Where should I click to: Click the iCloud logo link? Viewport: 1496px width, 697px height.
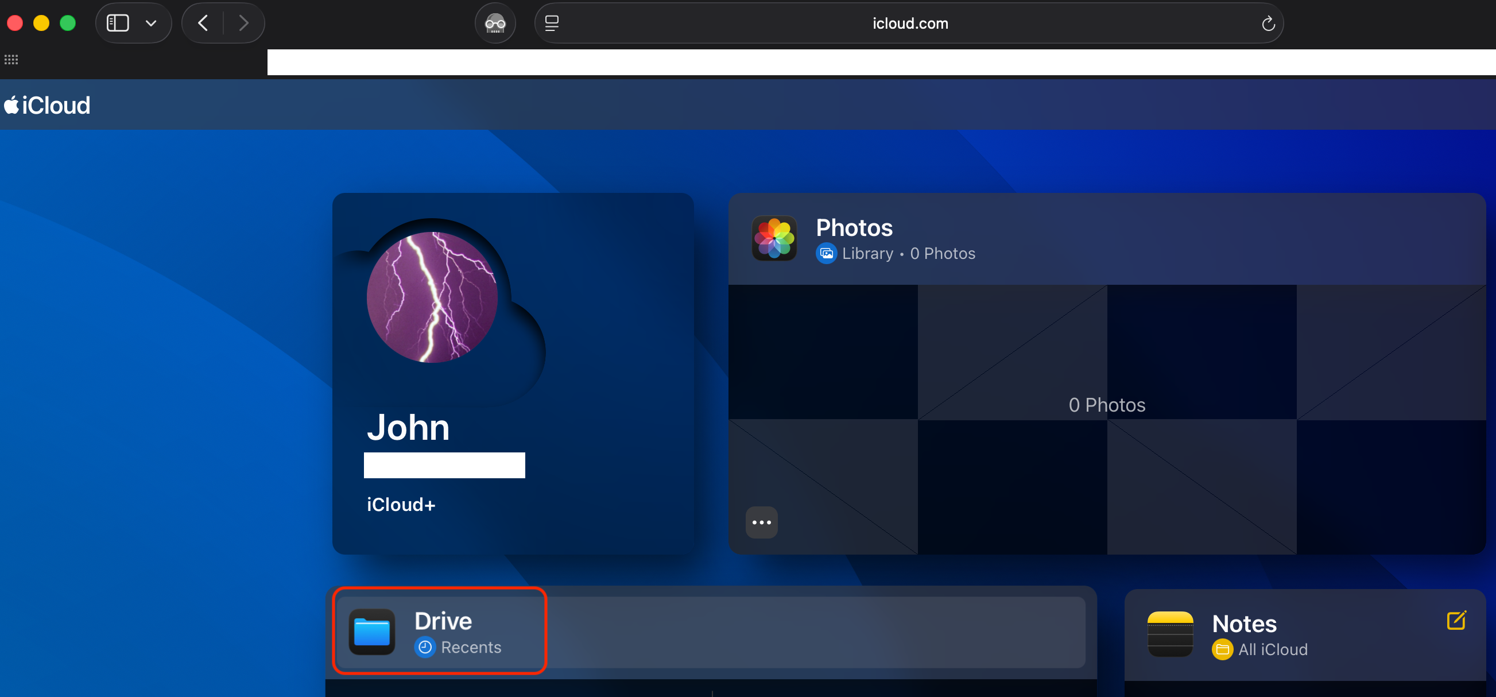[x=48, y=106]
